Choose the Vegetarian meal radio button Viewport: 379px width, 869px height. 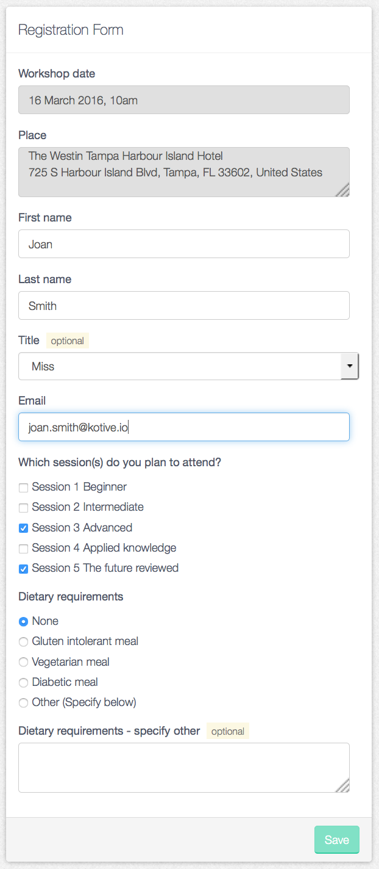pyautogui.click(x=23, y=662)
